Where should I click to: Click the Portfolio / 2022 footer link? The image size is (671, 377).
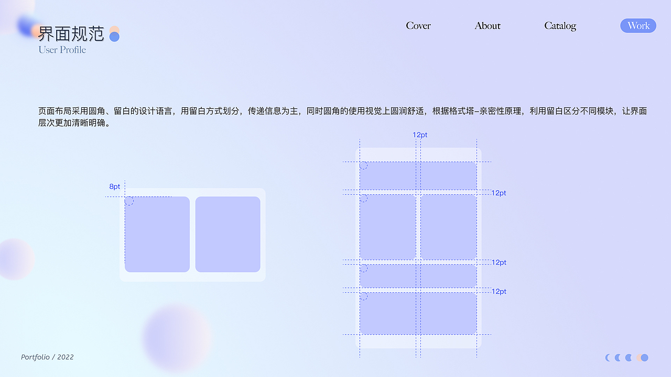coord(47,357)
